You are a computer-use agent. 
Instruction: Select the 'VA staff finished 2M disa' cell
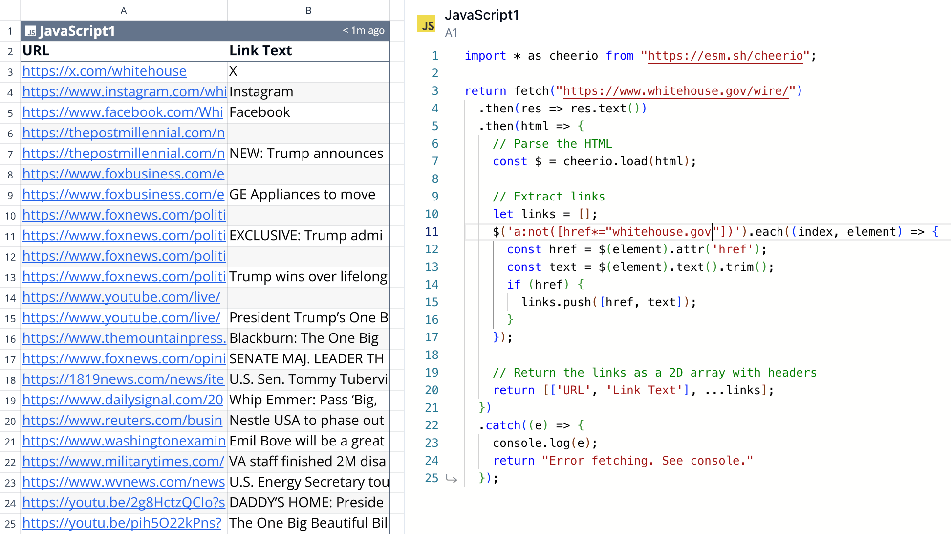coord(308,462)
